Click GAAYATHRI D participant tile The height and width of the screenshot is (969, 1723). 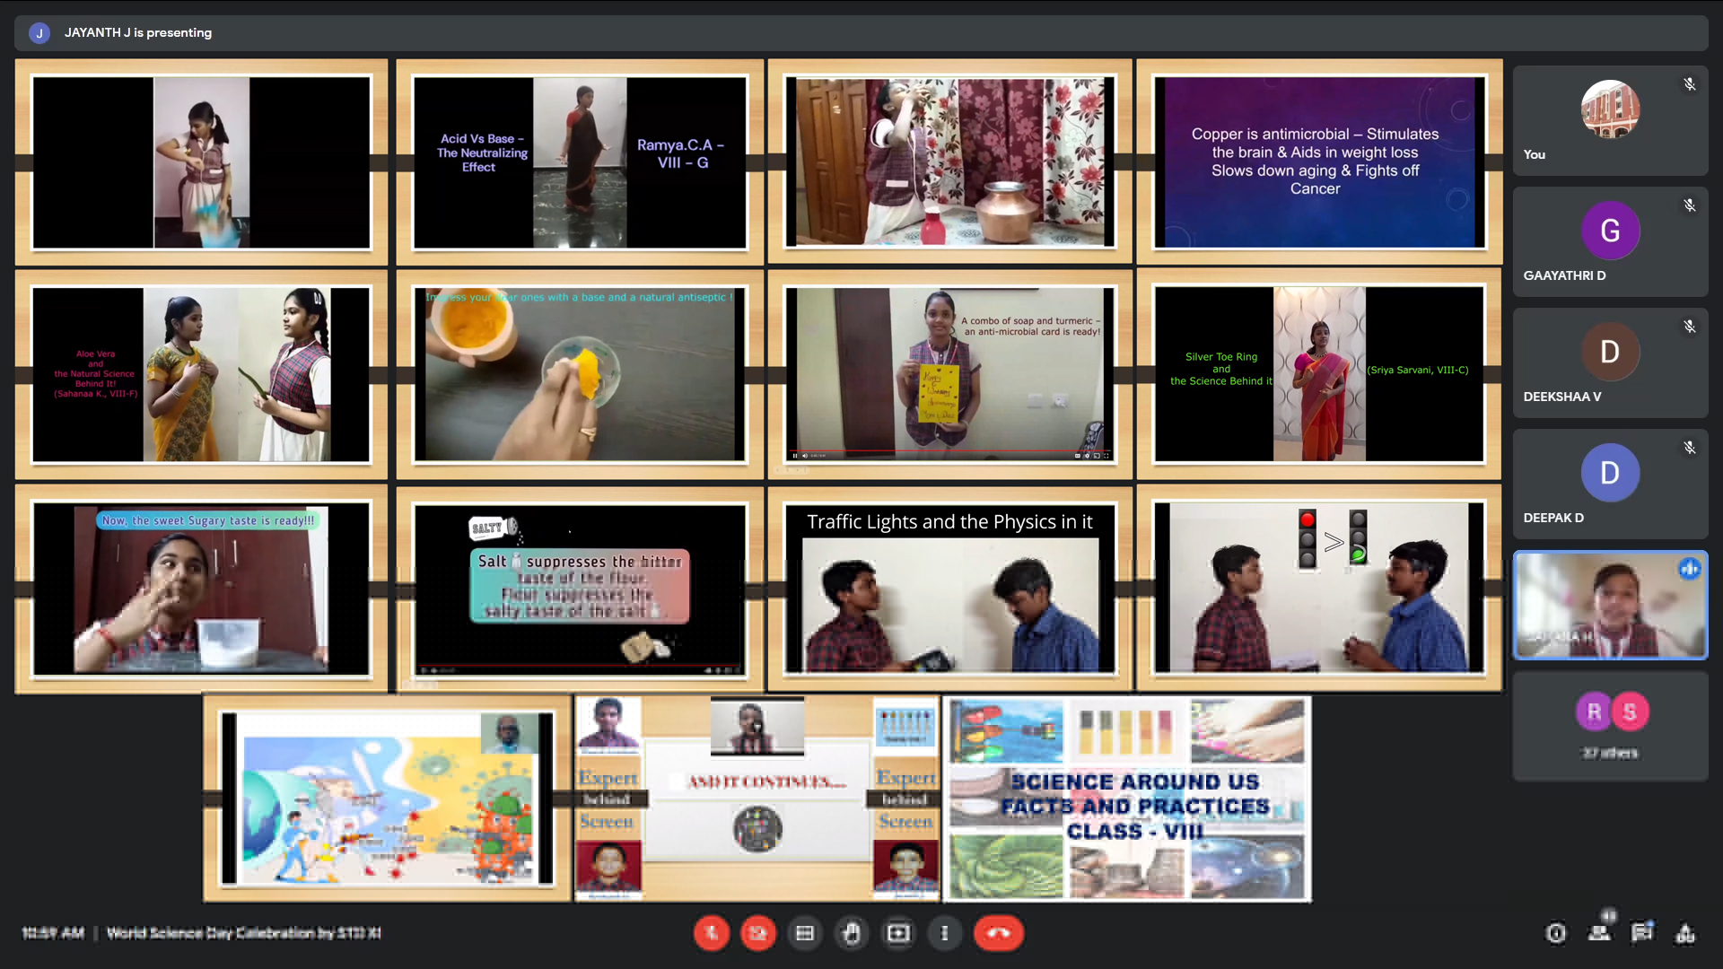pyautogui.click(x=1610, y=241)
